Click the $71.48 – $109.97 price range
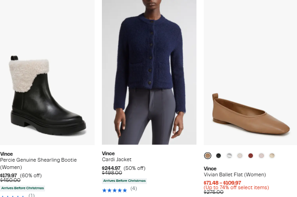 pyautogui.click(x=222, y=183)
